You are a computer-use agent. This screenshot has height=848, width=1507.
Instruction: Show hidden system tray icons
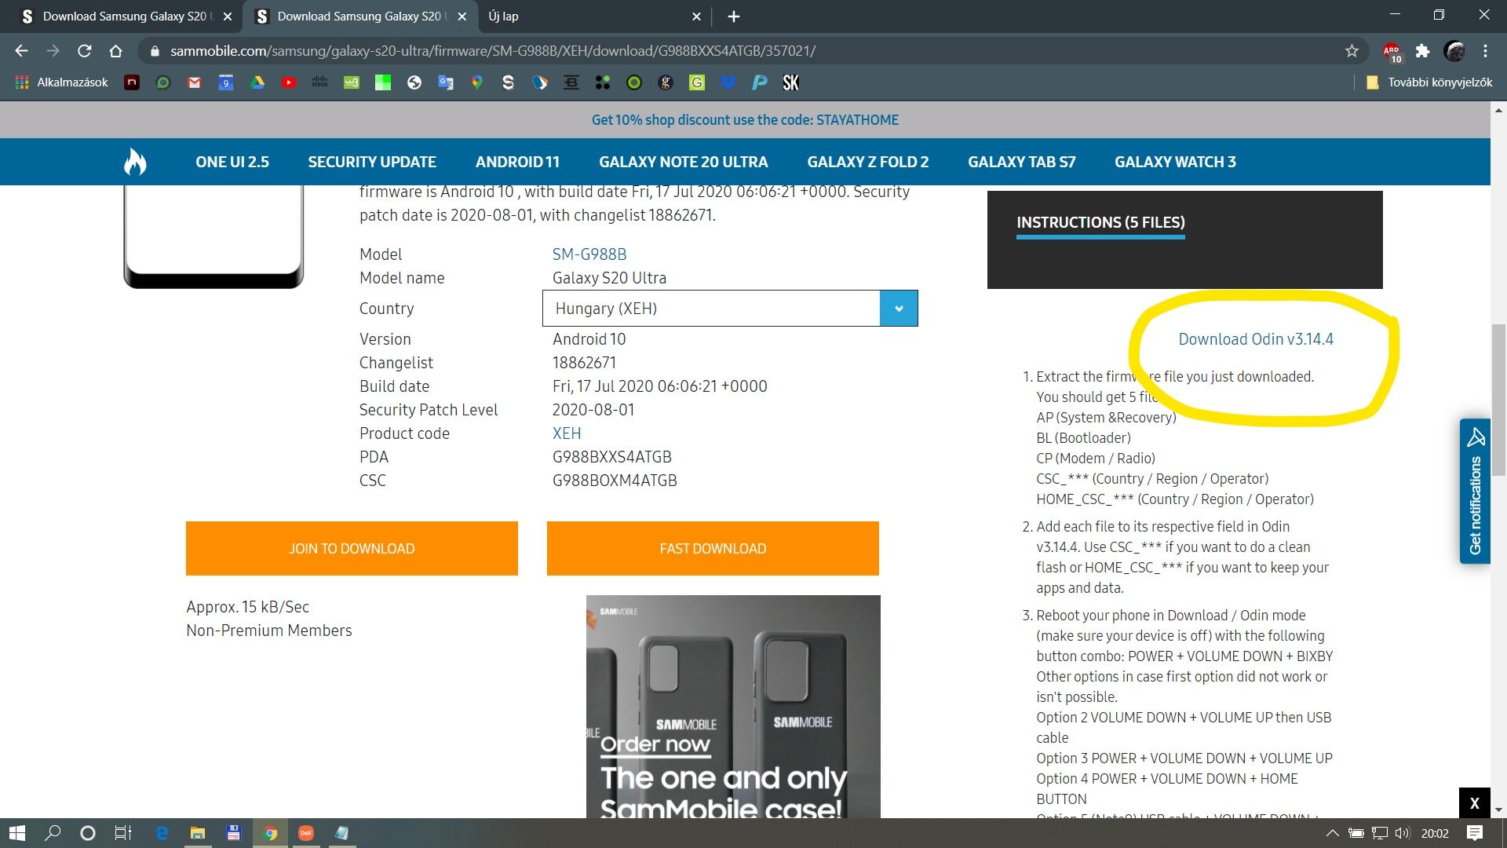1332,833
